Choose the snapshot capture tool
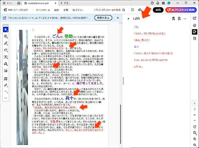The height and width of the screenshot is (148, 199). tap(6, 71)
